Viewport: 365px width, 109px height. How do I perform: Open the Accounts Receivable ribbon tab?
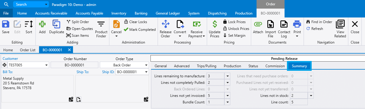51,13
